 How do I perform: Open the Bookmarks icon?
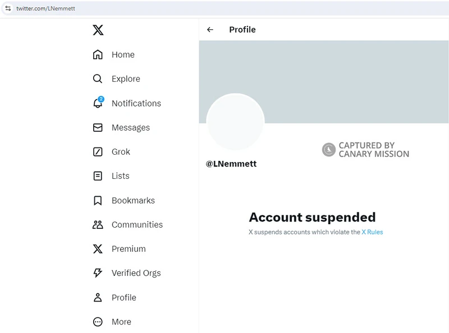(98, 201)
